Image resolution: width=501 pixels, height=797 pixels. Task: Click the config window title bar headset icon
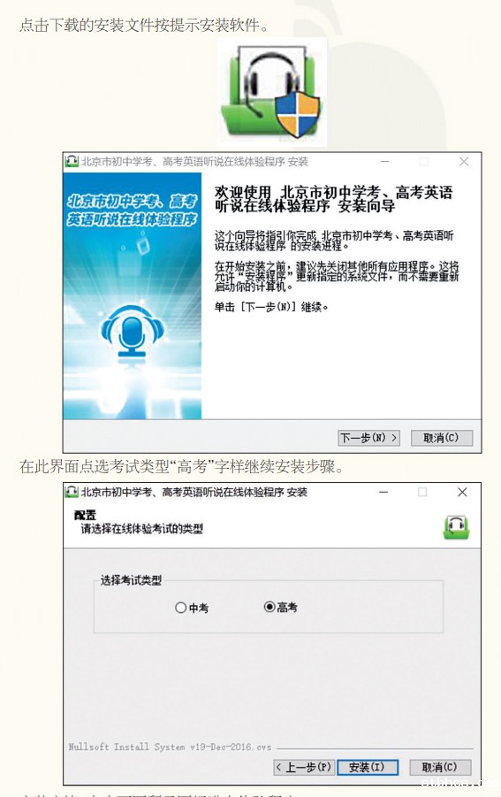(x=72, y=492)
